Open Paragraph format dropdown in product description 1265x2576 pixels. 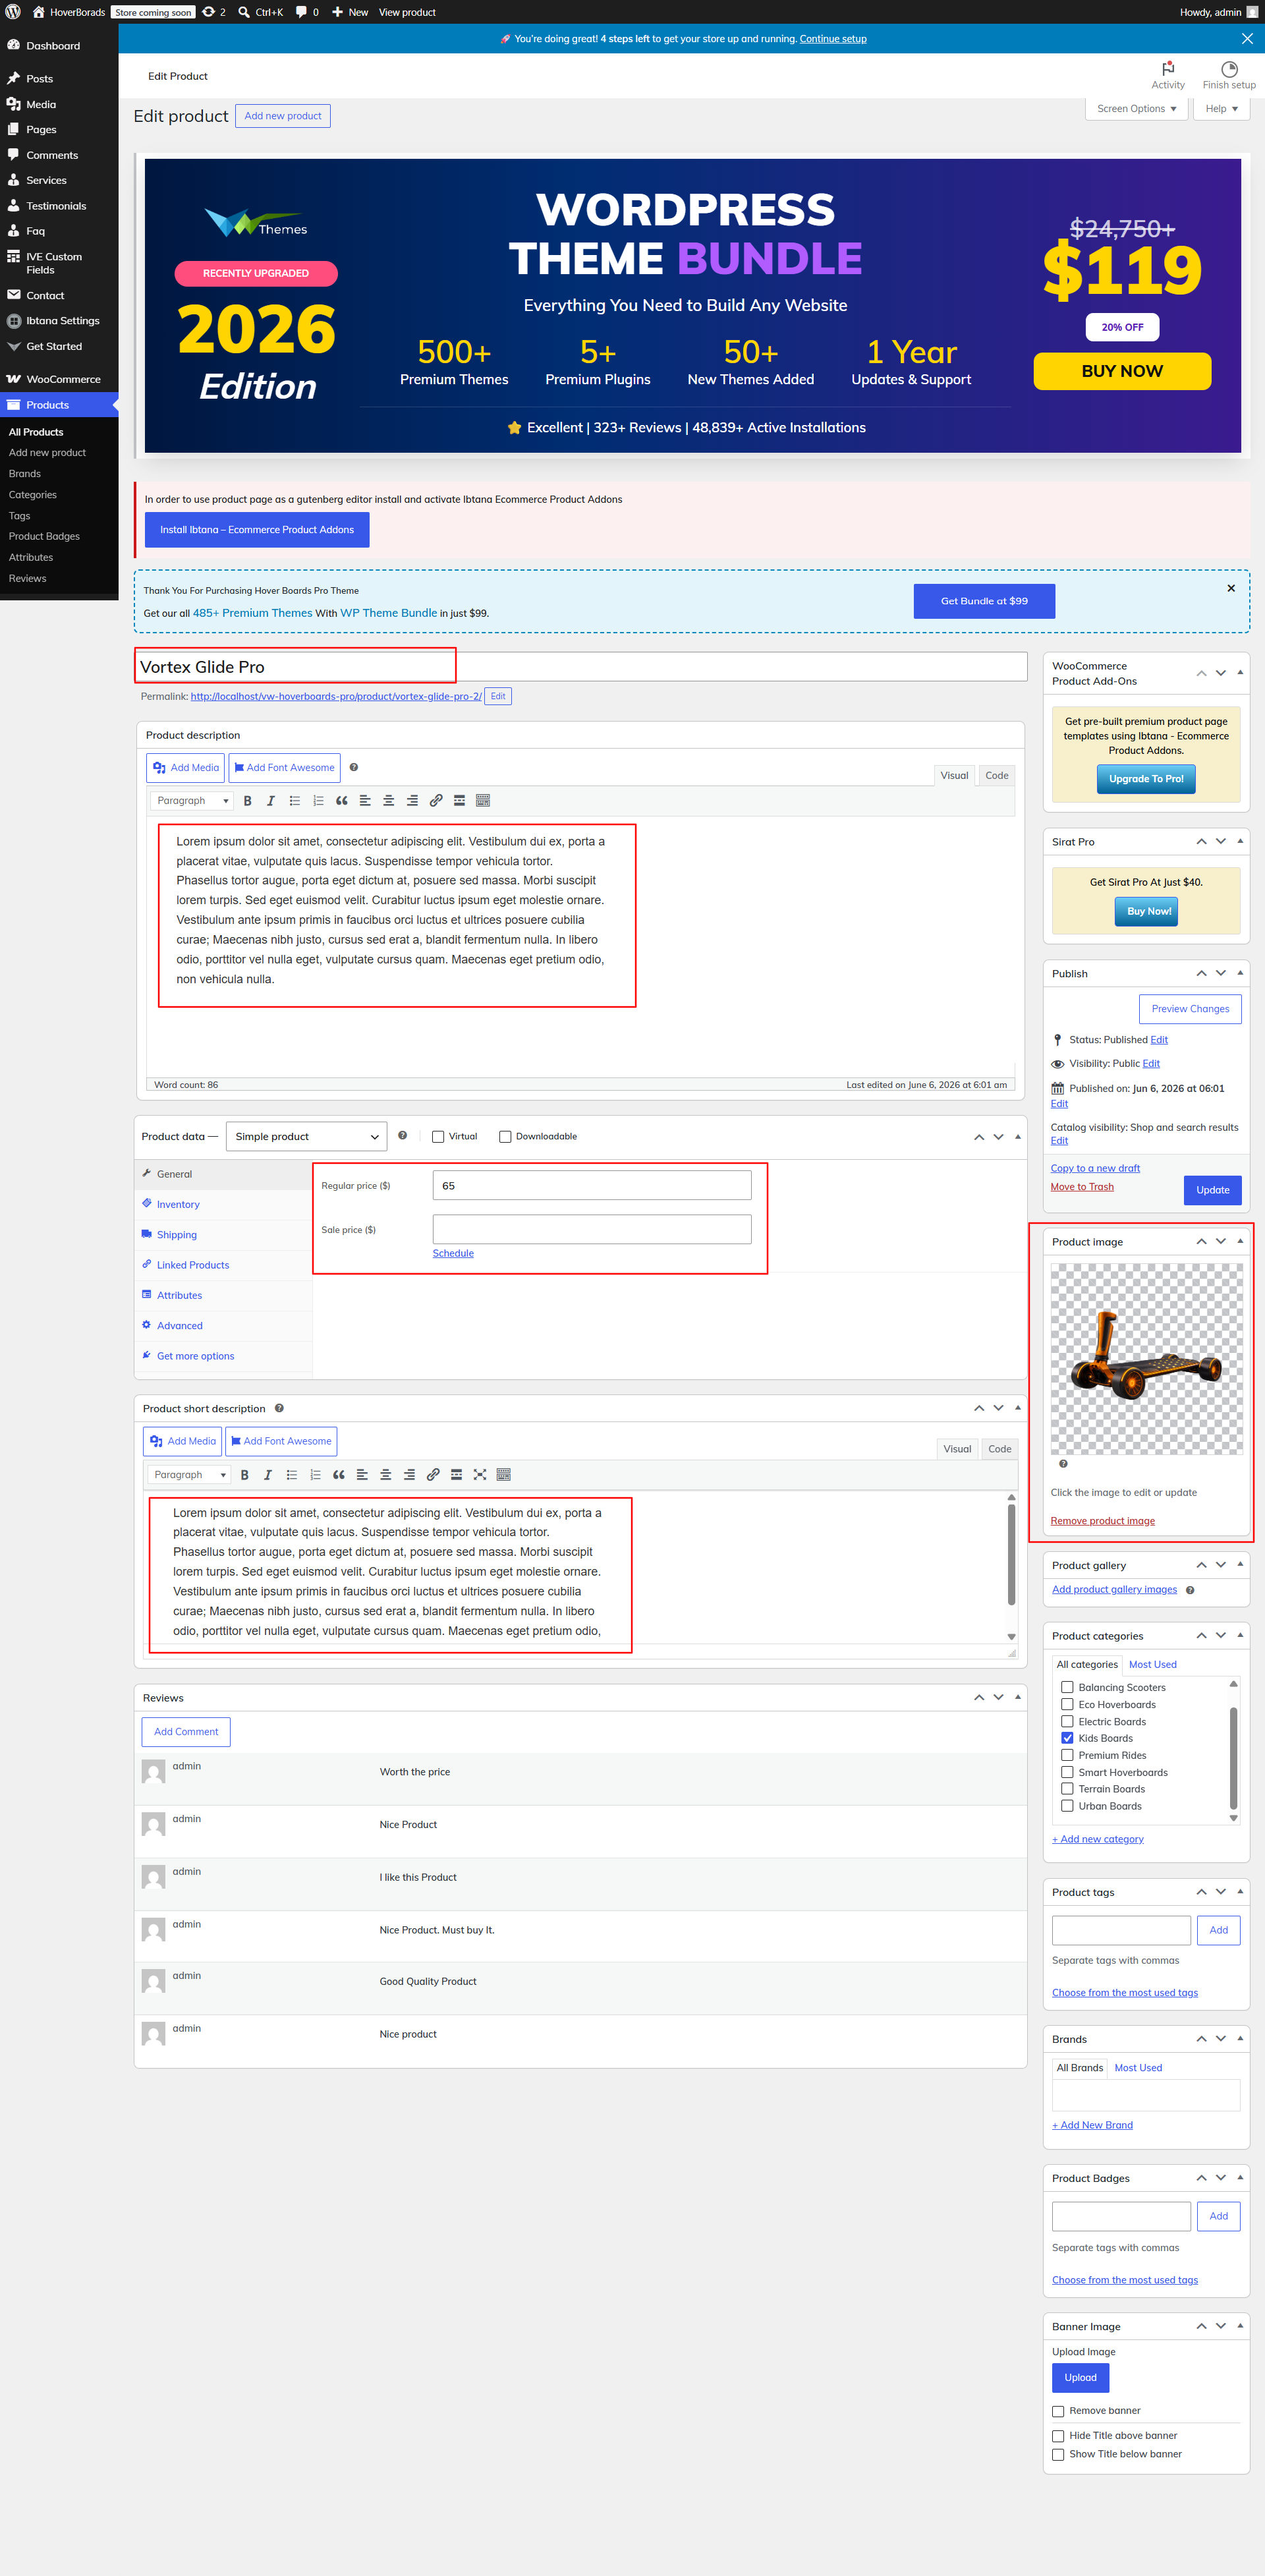coord(192,801)
